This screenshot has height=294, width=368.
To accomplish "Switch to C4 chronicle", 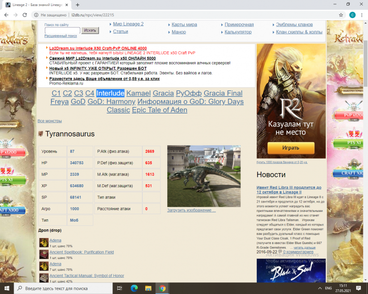I will coord(90,93).
